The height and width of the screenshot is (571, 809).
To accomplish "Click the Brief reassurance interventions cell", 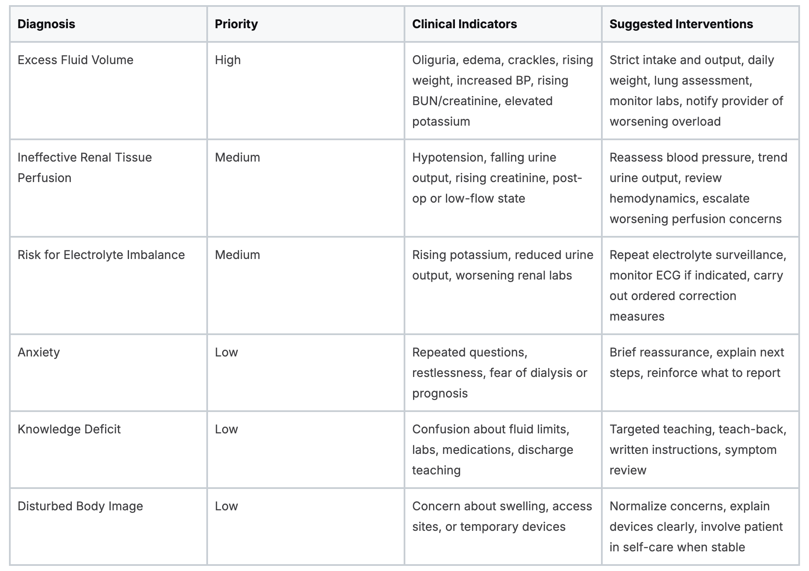I will [x=701, y=373].
